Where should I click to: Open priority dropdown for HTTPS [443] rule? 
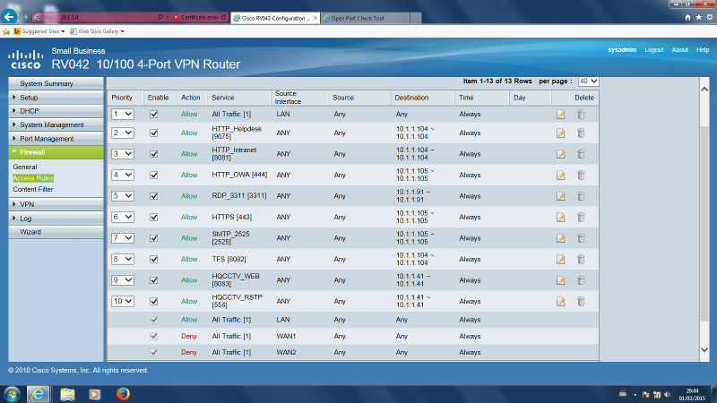click(x=123, y=217)
